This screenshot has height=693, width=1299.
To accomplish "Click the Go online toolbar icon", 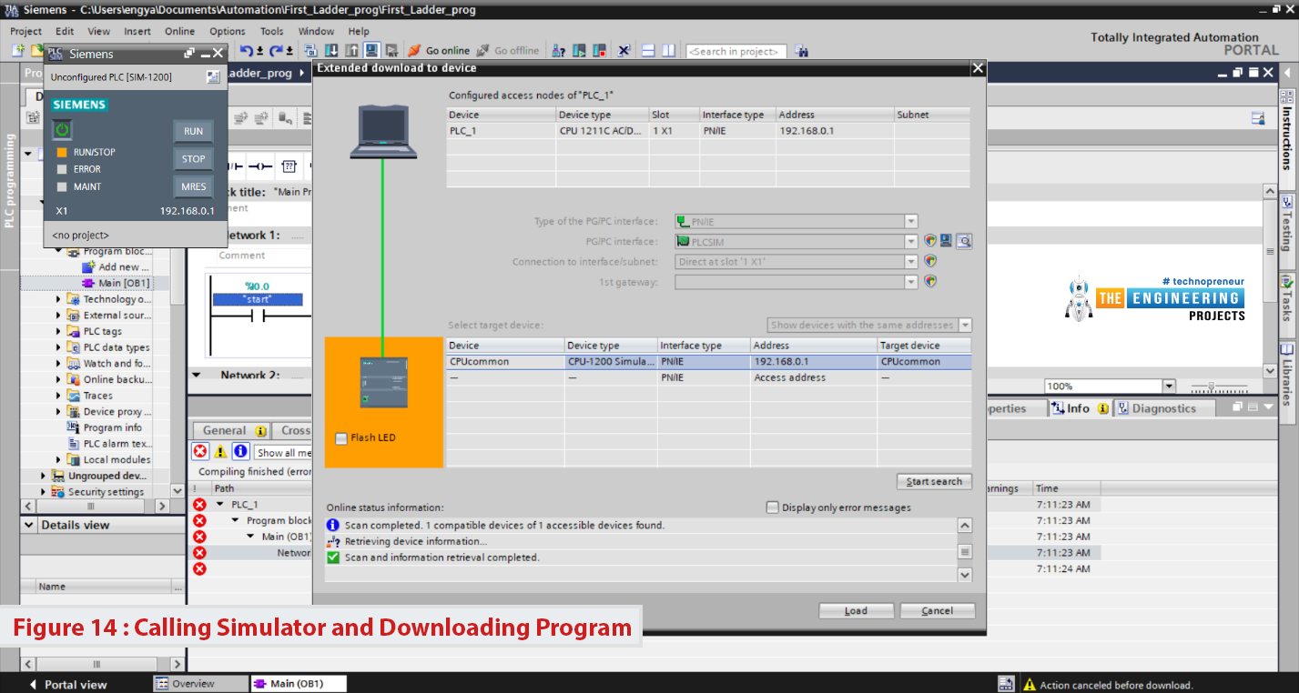I will click(414, 51).
